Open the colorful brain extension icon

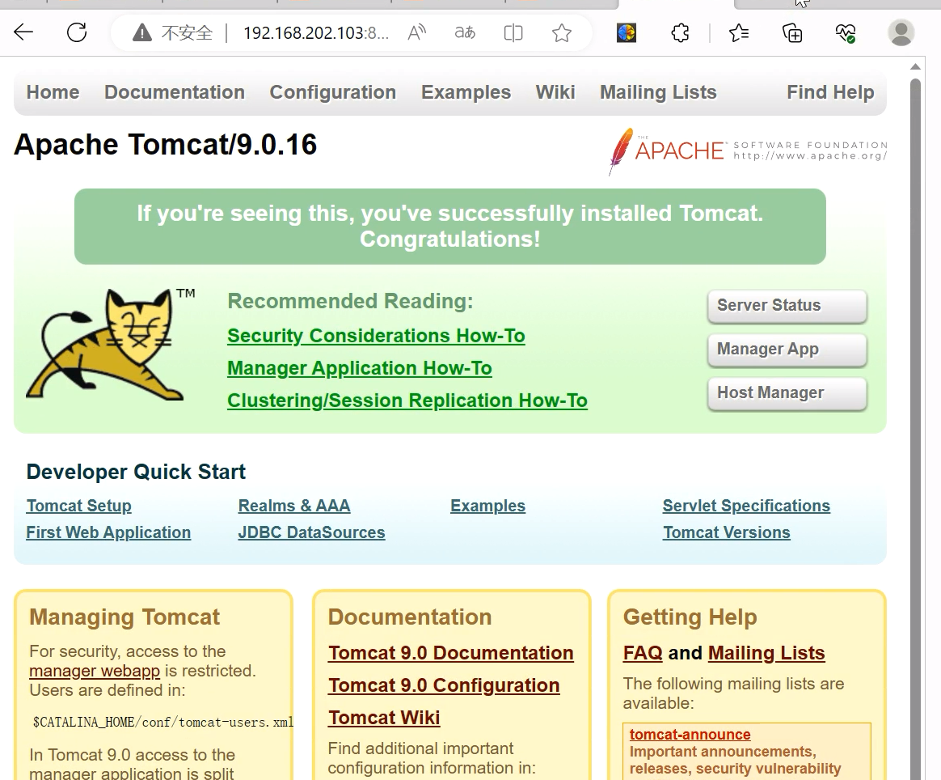627,32
